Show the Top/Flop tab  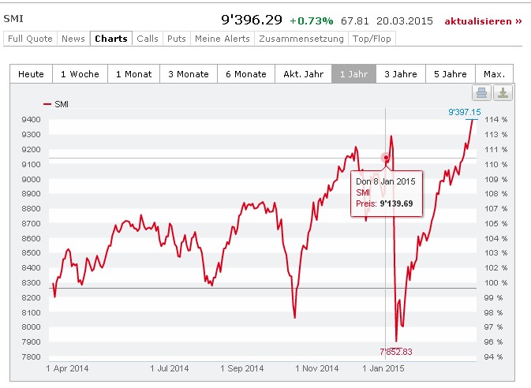[x=371, y=39]
